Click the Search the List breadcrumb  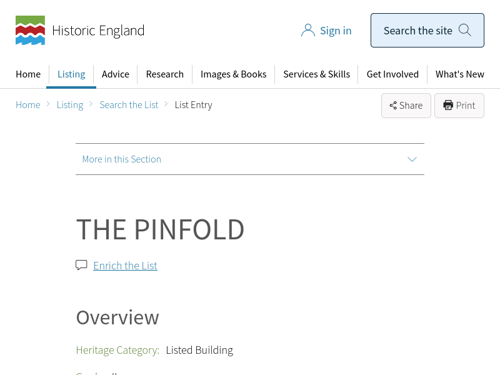(x=129, y=105)
